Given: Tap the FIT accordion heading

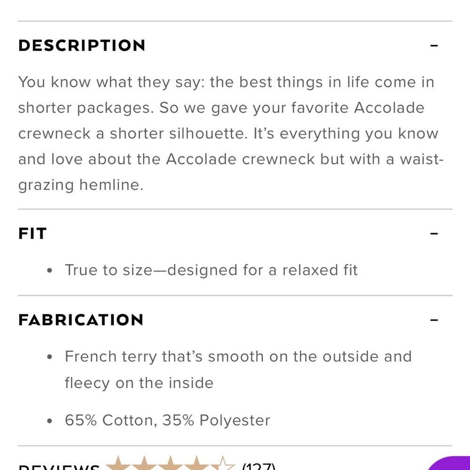Looking at the screenshot, I should coord(32,234).
